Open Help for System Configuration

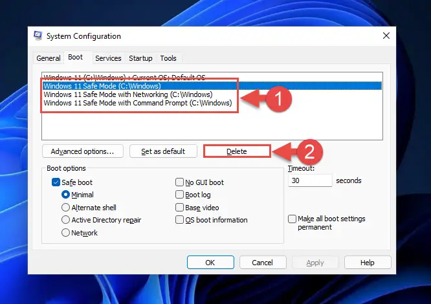[x=368, y=263]
